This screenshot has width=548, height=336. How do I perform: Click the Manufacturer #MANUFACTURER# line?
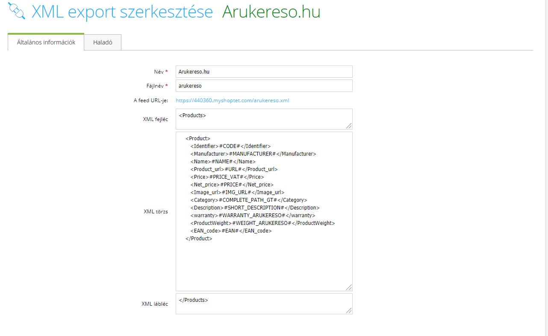[253, 154]
